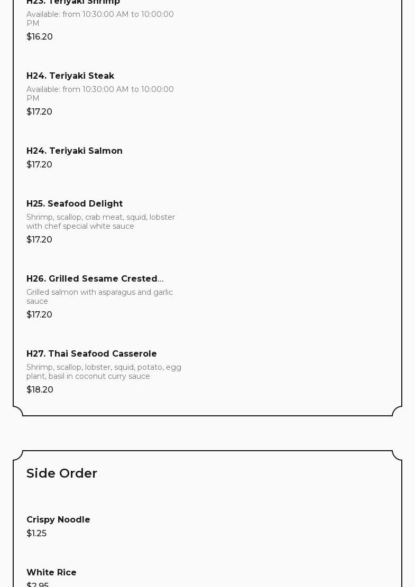Viewport: 415px width, 587px height.
Task: Click the $18.20 Thai Seafood Casserole price
Action: tap(40, 390)
